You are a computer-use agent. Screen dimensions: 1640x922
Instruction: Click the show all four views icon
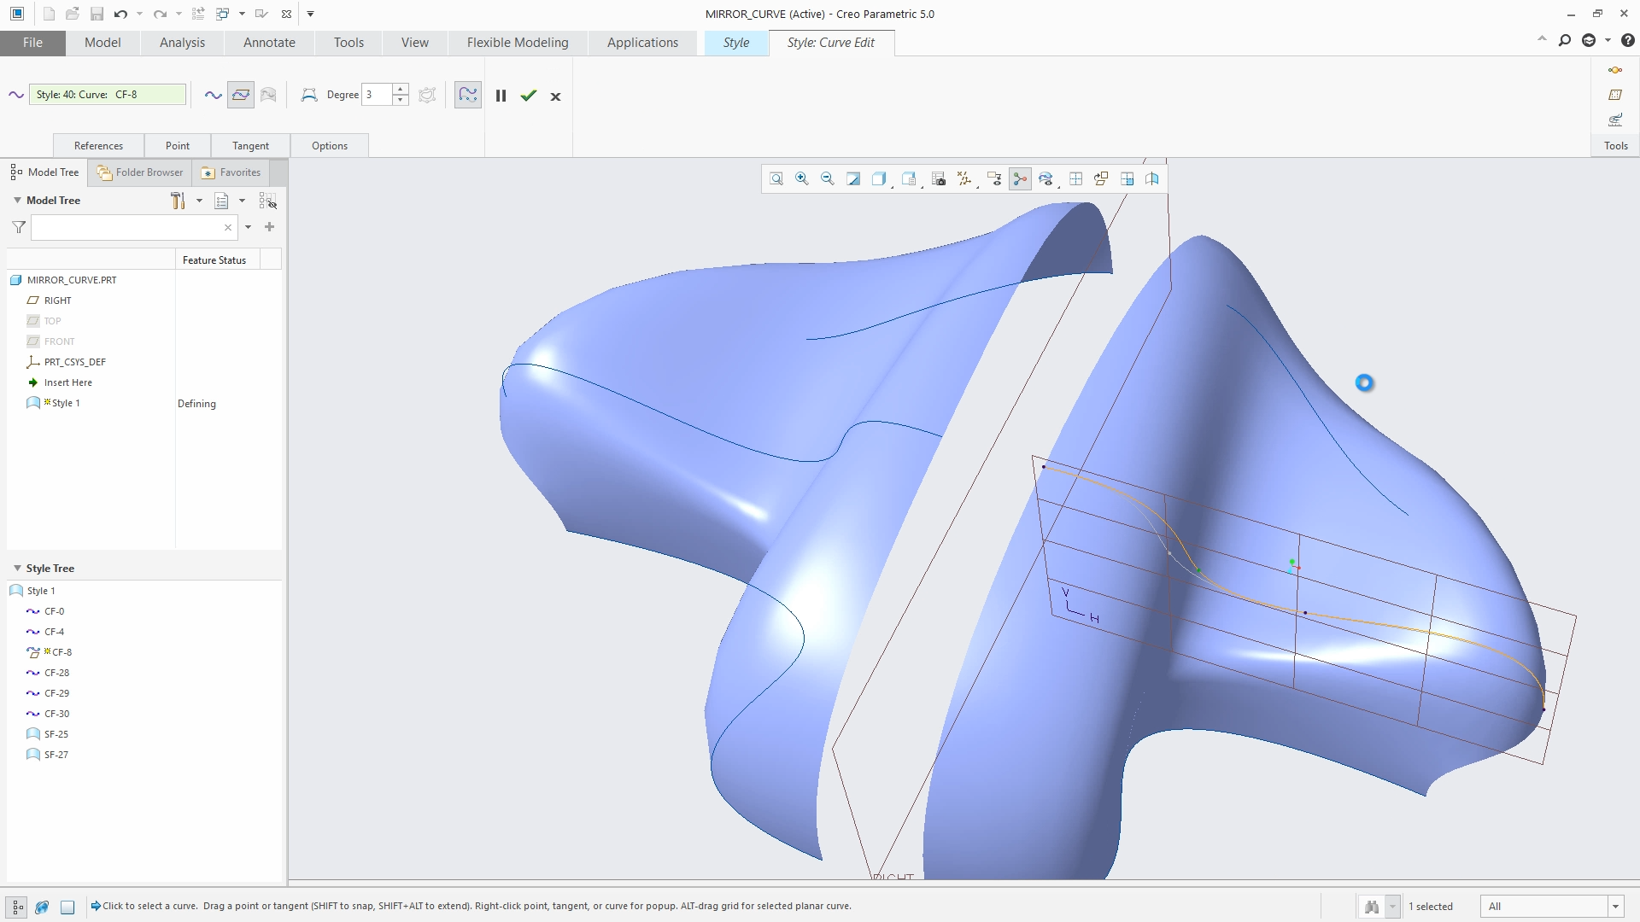pos(1076,178)
